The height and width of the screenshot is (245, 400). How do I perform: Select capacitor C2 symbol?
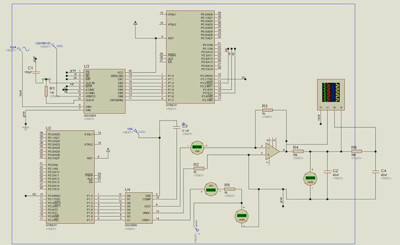click(x=327, y=172)
